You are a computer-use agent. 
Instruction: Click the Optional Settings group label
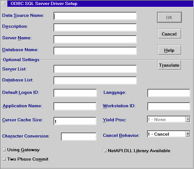(x=21, y=60)
